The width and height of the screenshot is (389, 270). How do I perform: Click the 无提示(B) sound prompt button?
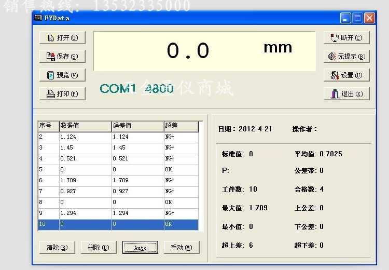click(346, 57)
